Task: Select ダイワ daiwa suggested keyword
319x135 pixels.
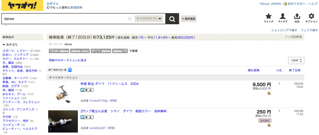Action: [101, 51]
